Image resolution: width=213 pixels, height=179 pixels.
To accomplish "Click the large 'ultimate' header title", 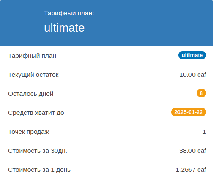I will point(64,27).
